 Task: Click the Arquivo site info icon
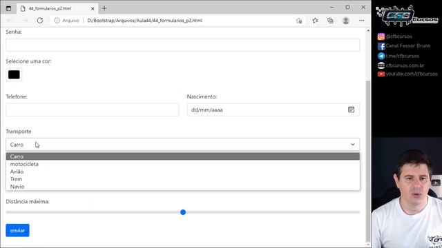(x=57, y=21)
